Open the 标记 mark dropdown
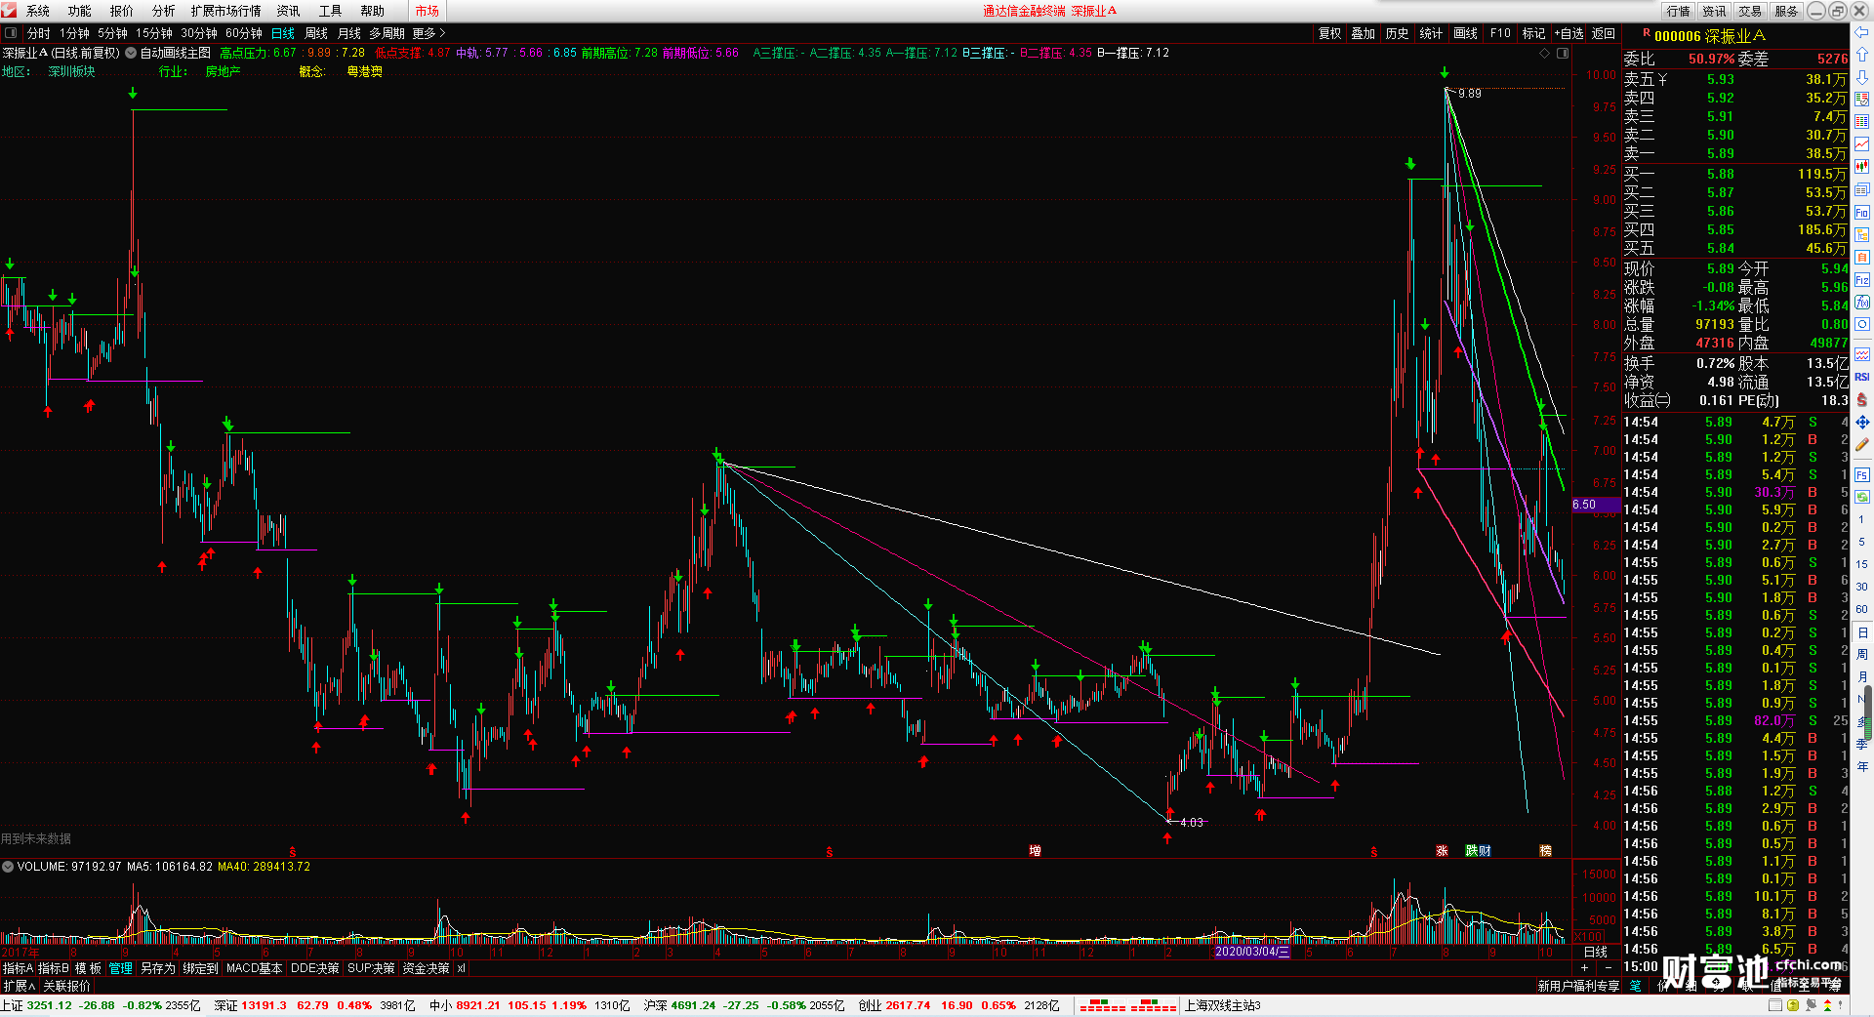The width and height of the screenshot is (1874, 1017). [1534, 33]
